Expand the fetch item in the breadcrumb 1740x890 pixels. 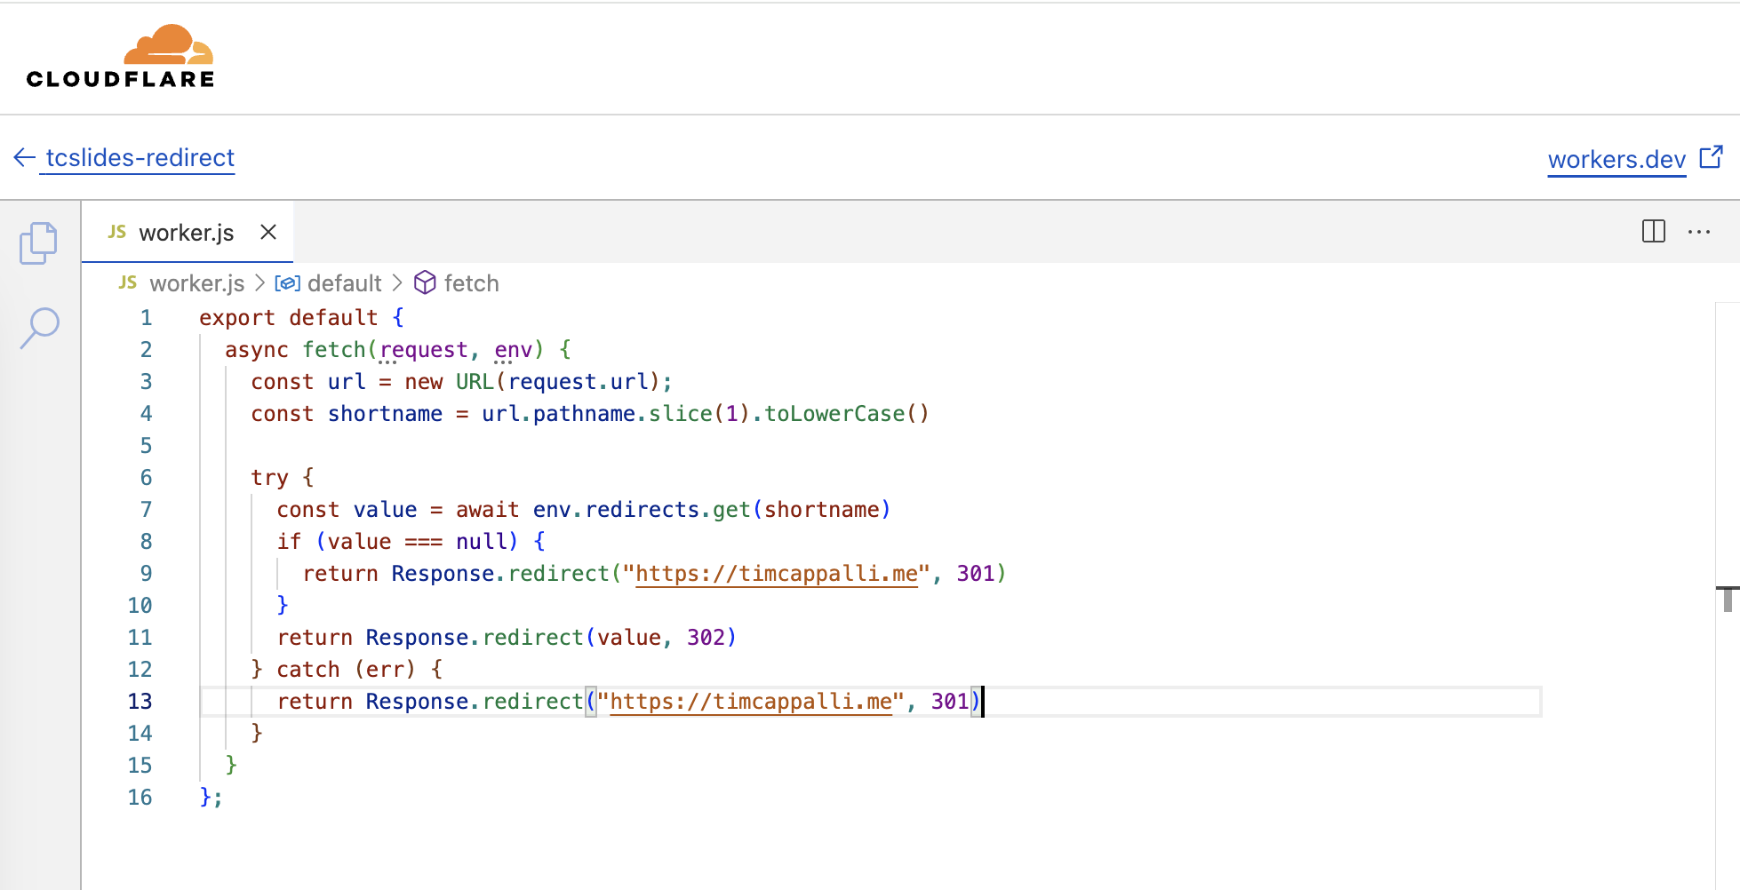pos(472,282)
